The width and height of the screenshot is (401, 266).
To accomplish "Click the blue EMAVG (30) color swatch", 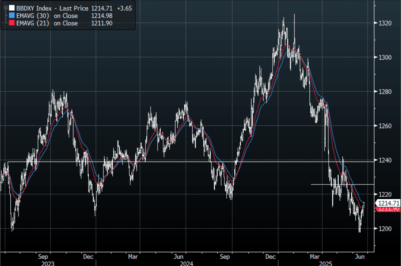I will [12, 16].
